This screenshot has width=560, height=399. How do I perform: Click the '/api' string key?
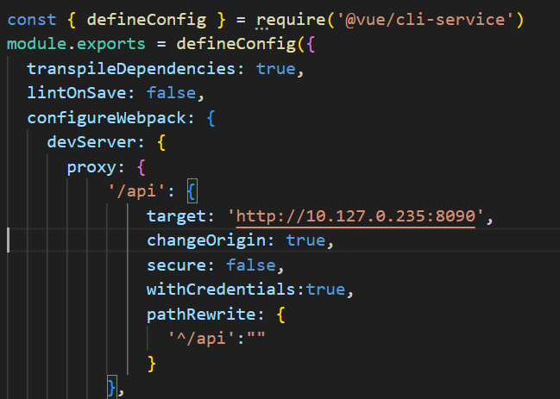pyautogui.click(x=137, y=191)
